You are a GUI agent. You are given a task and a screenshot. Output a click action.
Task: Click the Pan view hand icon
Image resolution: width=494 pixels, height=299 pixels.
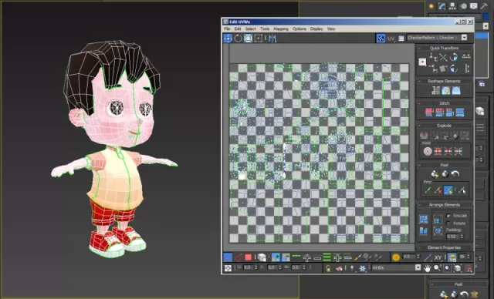pyautogui.click(x=427, y=268)
